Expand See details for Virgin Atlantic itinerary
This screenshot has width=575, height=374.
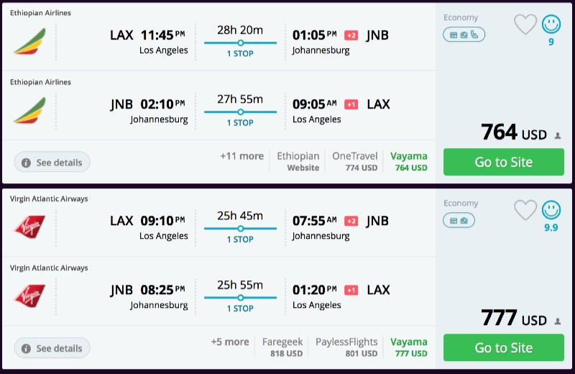(x=52, y=348)
